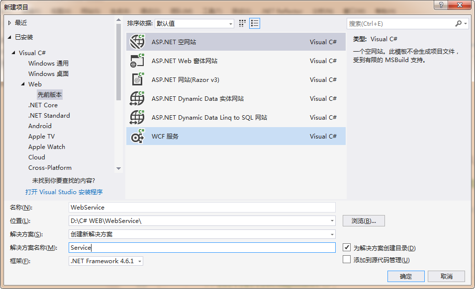Select Apple Watch category

pyautogui.click(x=47, y=146)
